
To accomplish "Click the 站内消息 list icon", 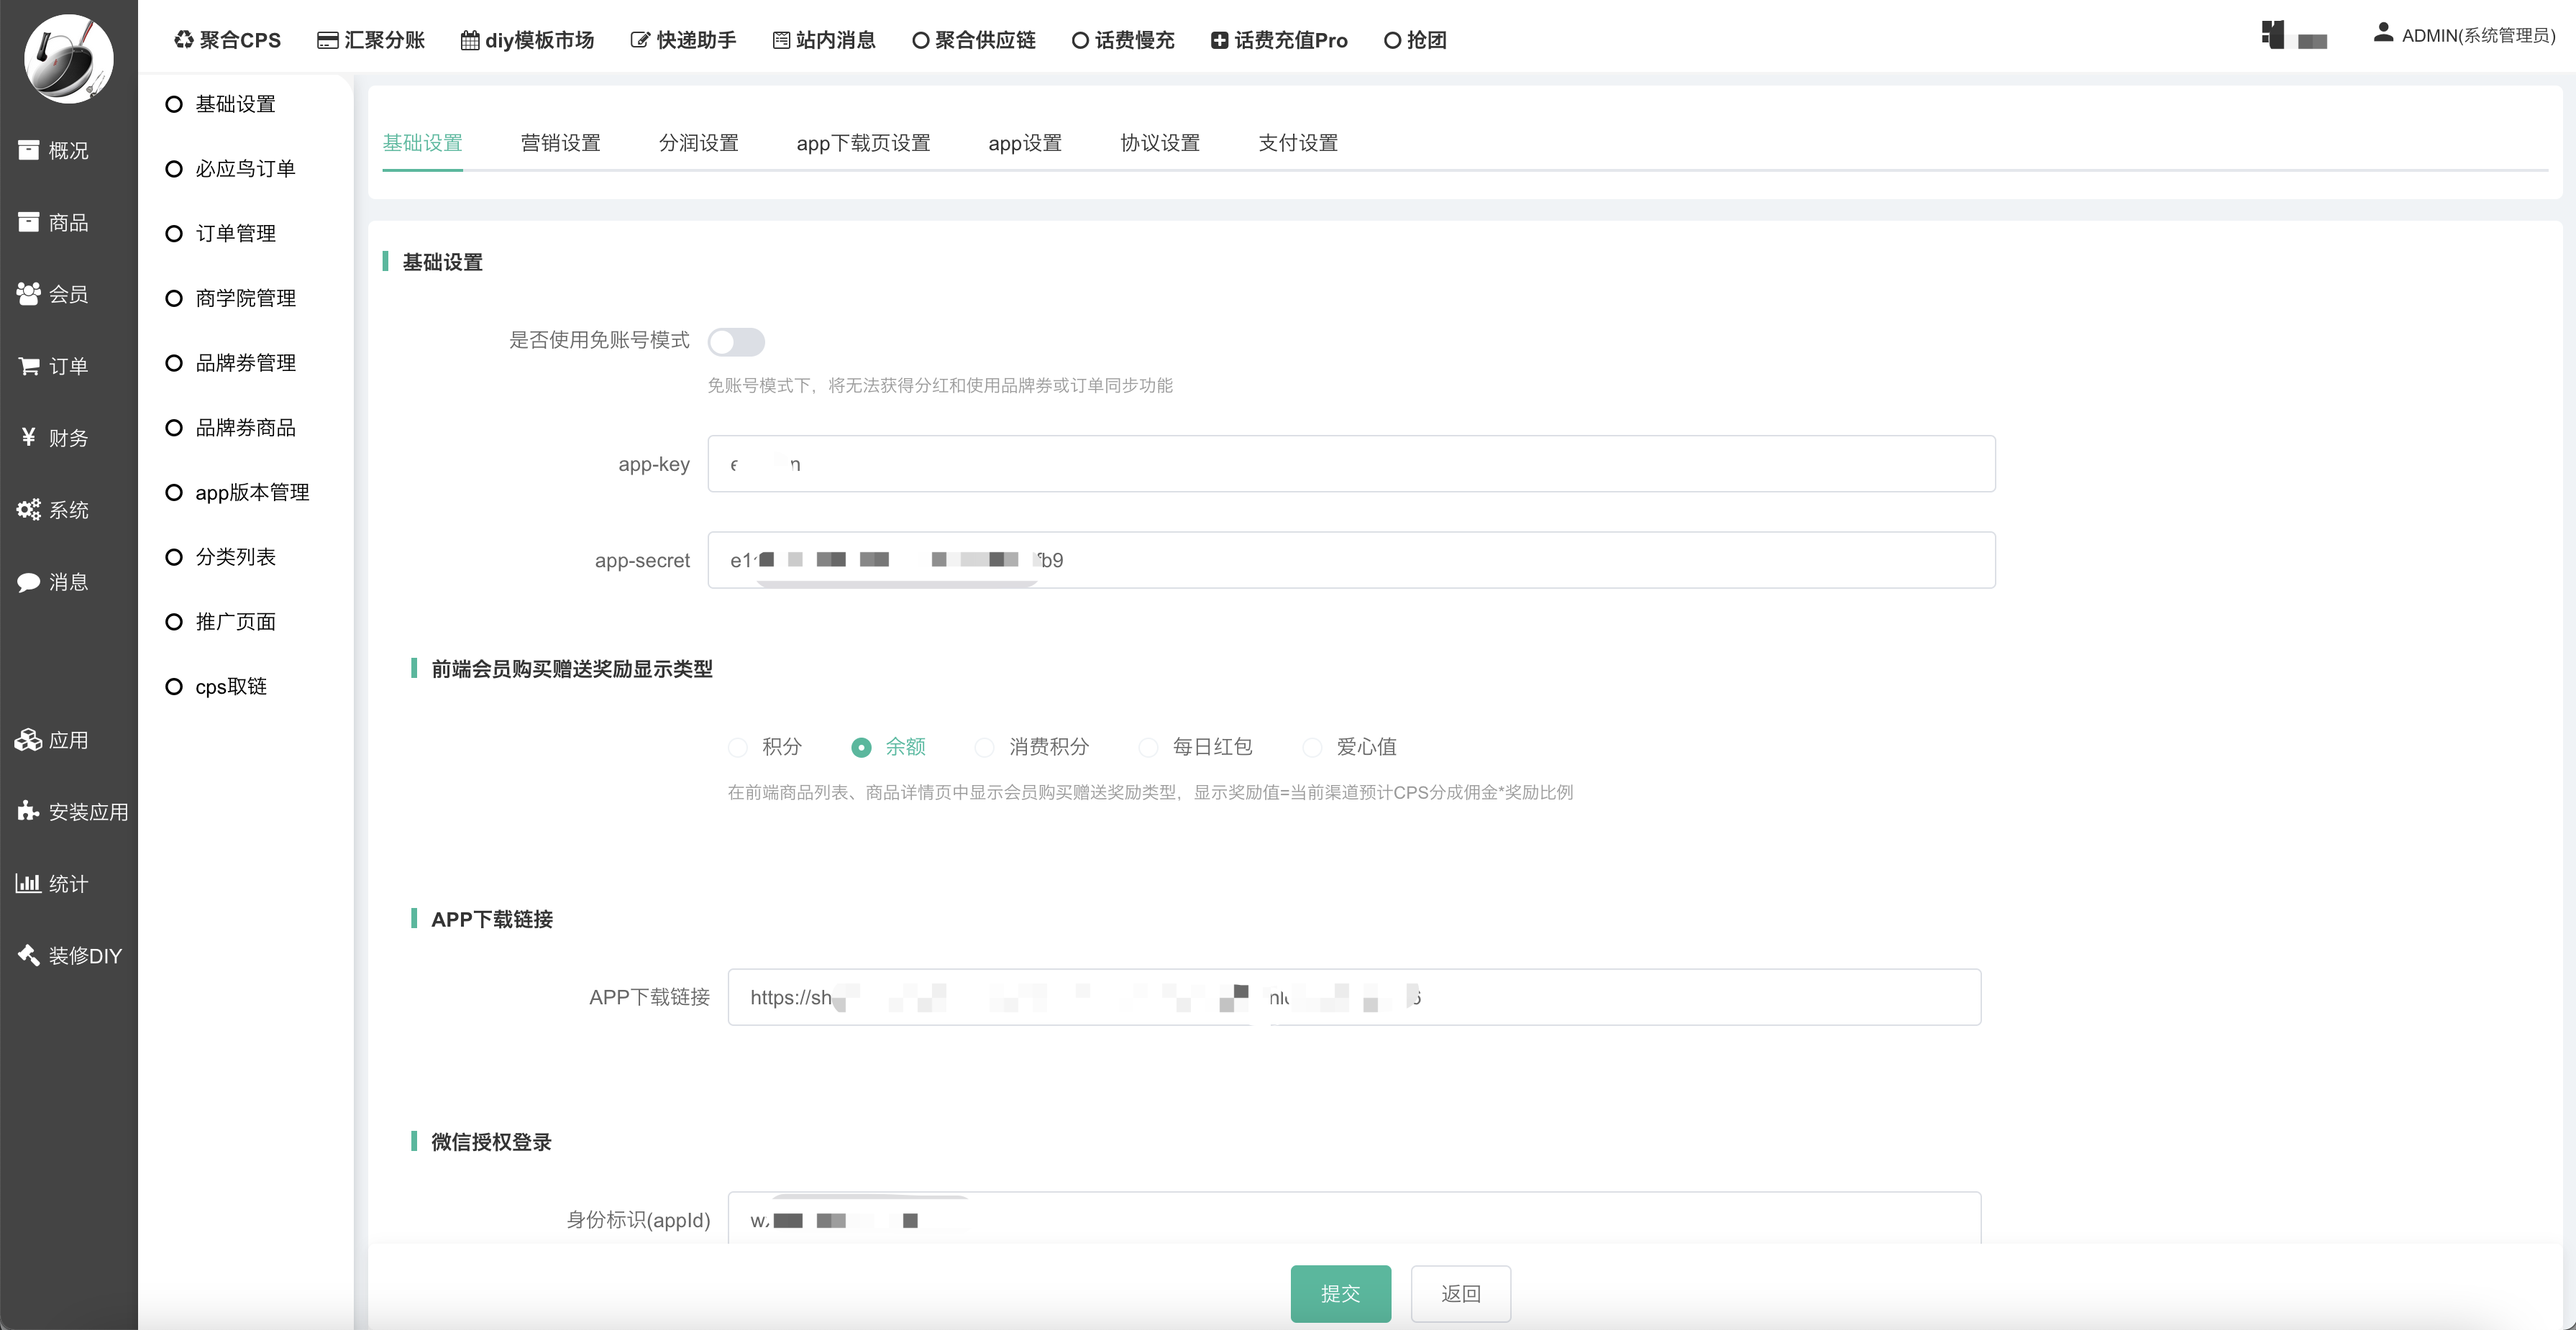I will (782, 40).
